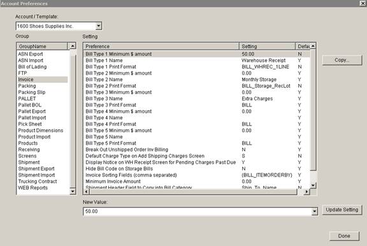Screen dimensions: 367x246
Task: Click right arrow of horizontal settings scrollbar
Action: [x=306, y=192]
